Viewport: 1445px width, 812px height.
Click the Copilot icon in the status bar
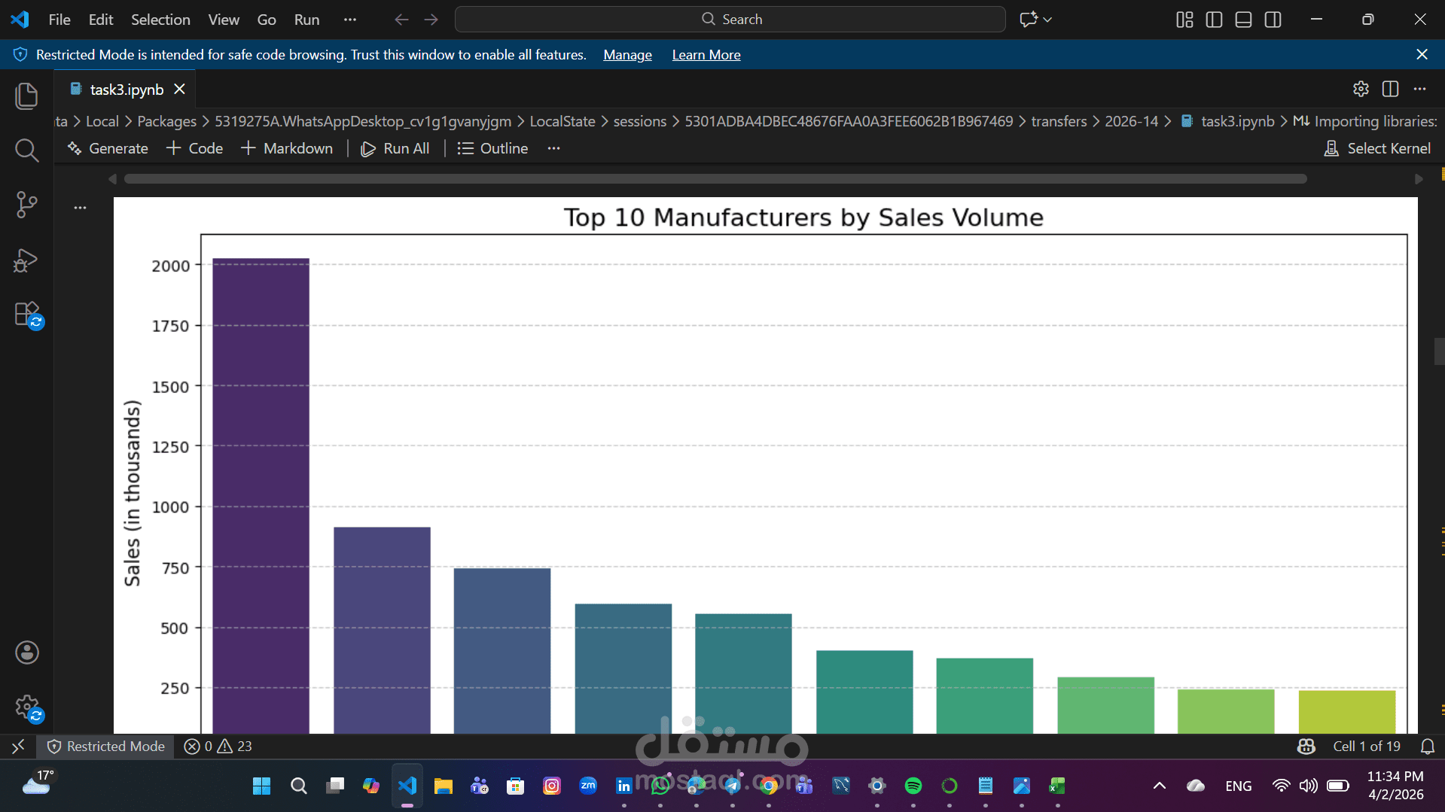pyautogui.click(x=1306, y=746)
